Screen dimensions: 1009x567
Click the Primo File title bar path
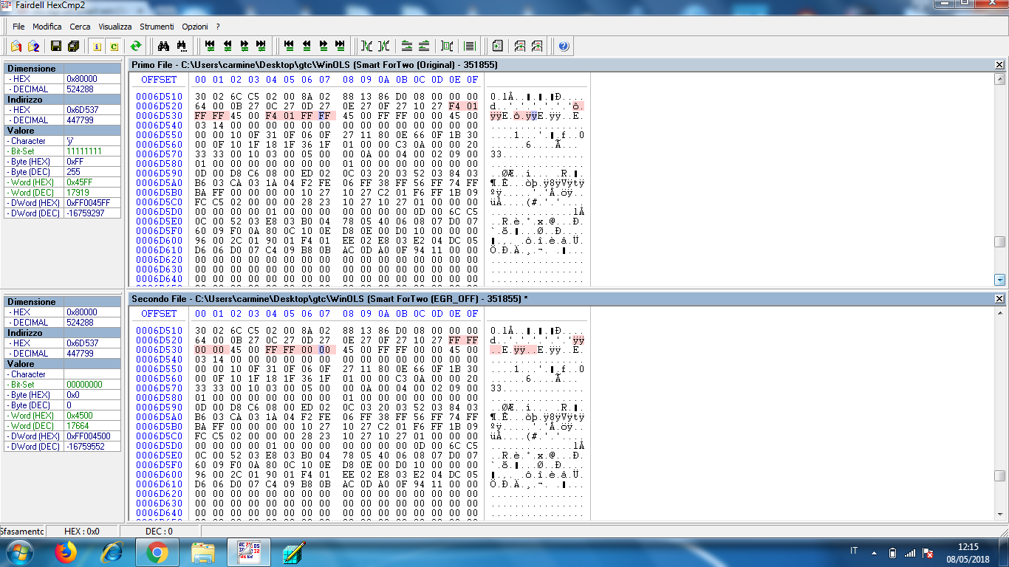(x=315, y=65)
